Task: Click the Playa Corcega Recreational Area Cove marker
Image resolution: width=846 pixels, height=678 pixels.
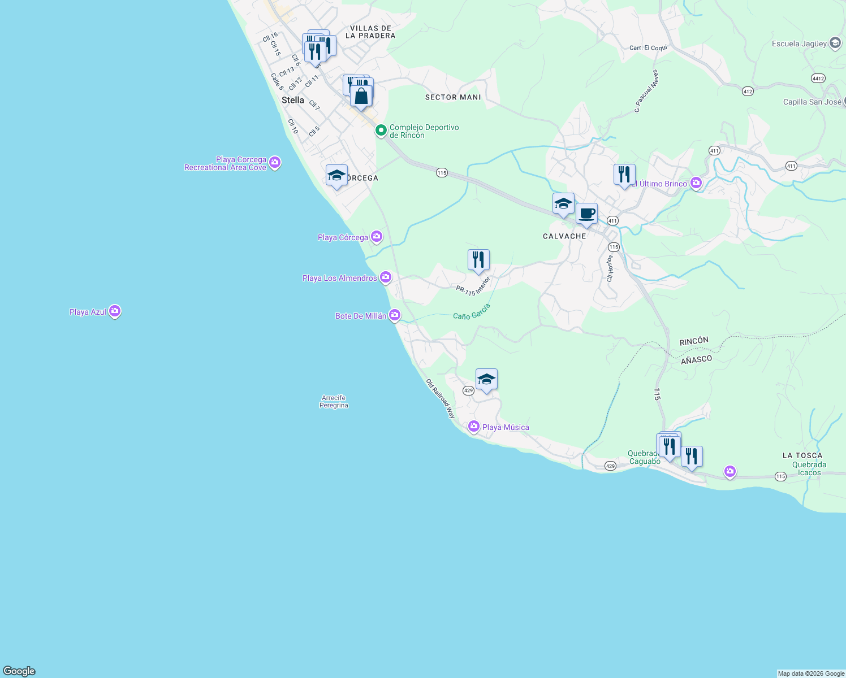Action: point(275,162)
